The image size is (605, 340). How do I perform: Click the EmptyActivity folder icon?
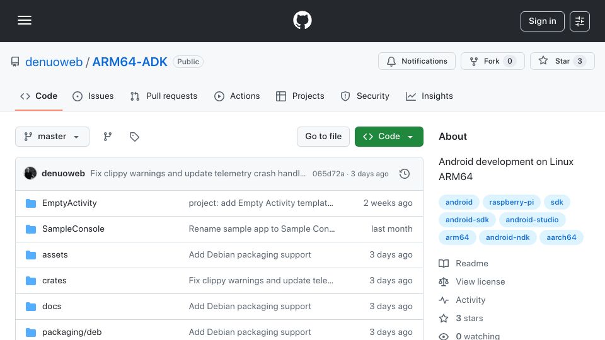click(x=31, y=203)
